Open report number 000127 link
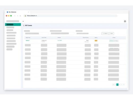The image size is (133, 100). coord(28,41)
